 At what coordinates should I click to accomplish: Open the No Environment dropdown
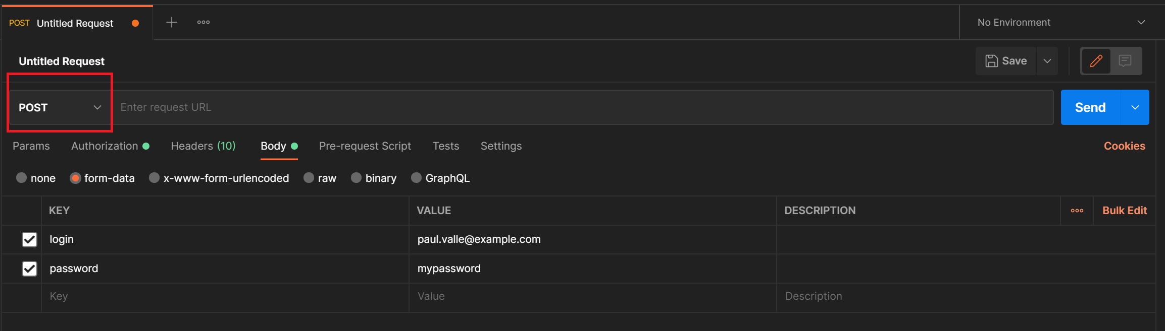coord(1060,23)
